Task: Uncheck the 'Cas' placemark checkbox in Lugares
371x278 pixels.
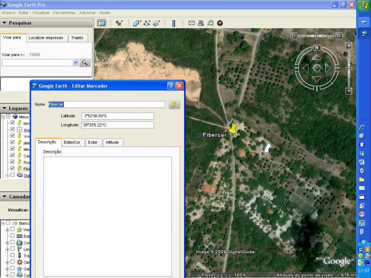Action: 13,155
